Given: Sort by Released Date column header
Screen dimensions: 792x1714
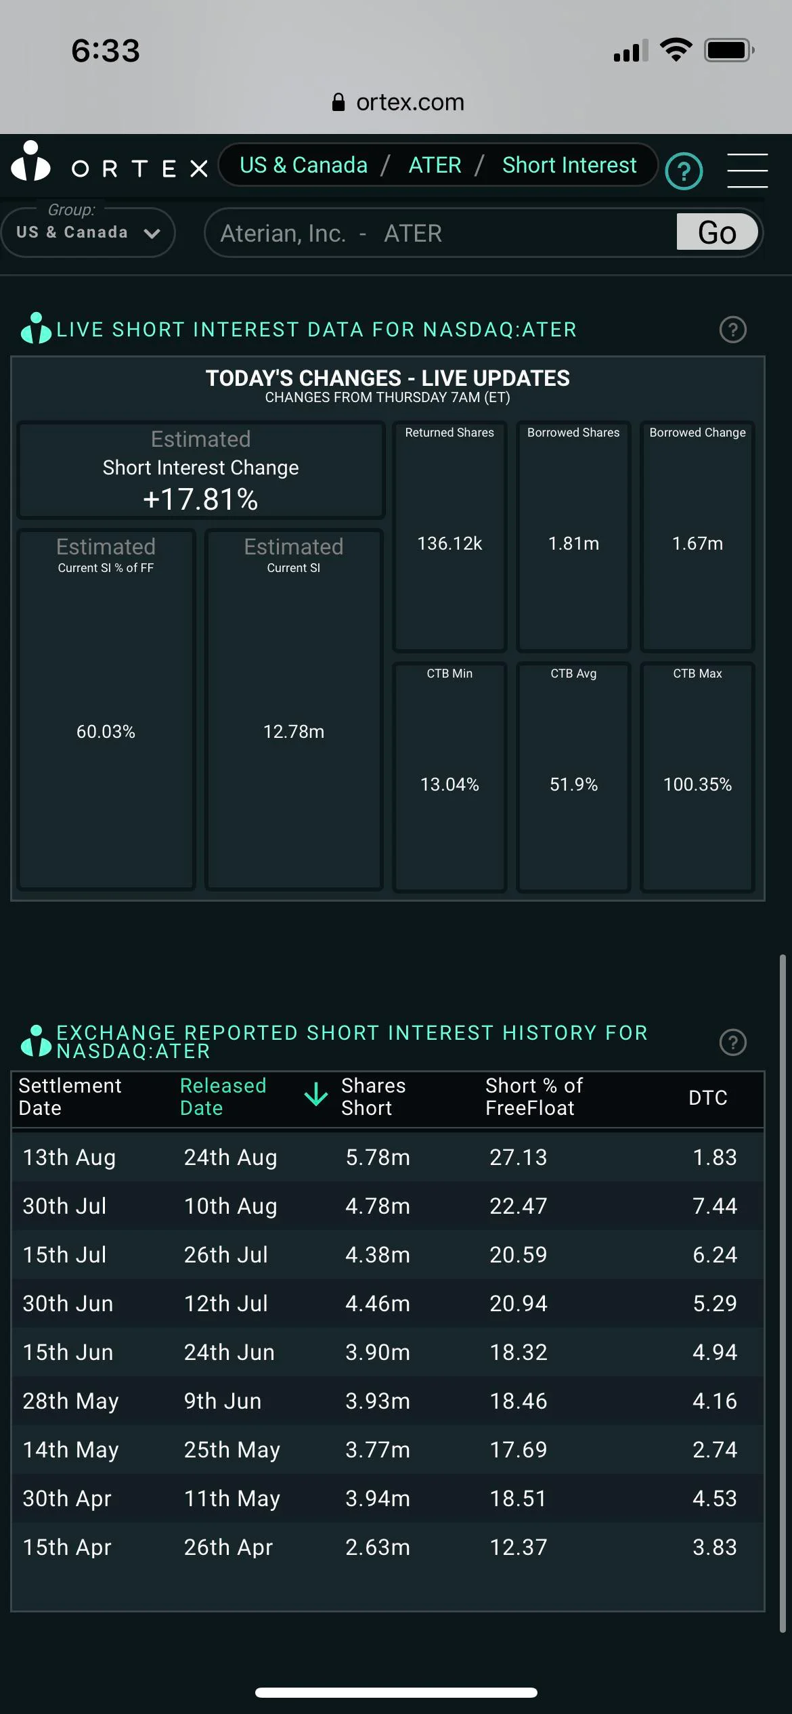Looking at the screenshot, I should [x=223, y=1097].
